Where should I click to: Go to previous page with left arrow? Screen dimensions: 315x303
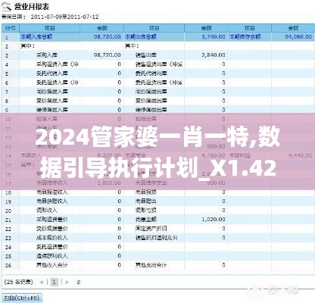[x=42, y=282]
